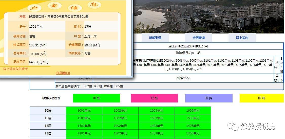Open unit 1402单元 in the floor grid
285x139 pixels.
(x=120, y=126)
